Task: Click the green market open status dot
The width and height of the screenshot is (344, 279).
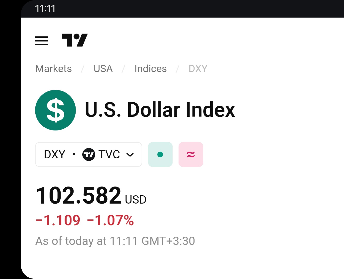Action: click(160, 154)
